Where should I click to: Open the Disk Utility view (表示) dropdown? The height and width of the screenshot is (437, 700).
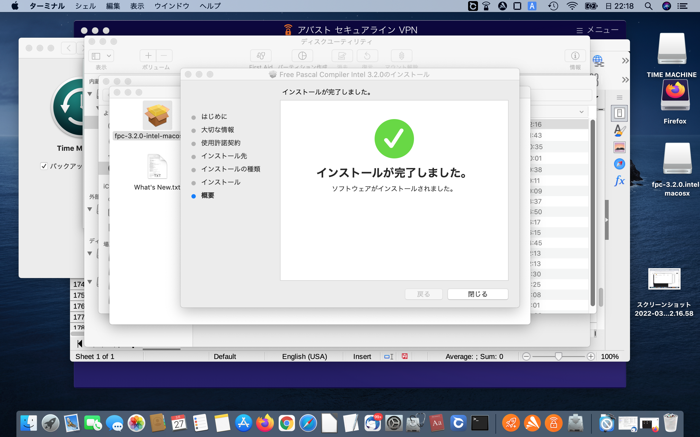pyautogui.click(x=101, y=55)
